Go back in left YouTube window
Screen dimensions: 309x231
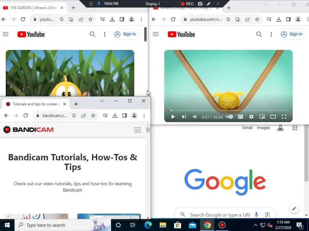[4, 19]
